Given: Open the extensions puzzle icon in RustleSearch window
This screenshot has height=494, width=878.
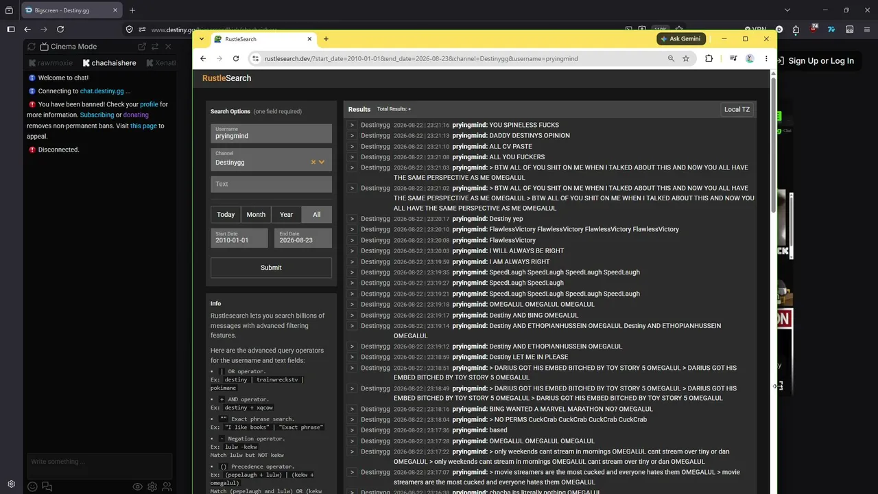Looking at the screenshot, I should pyautogui.click(x=709, y=58).
